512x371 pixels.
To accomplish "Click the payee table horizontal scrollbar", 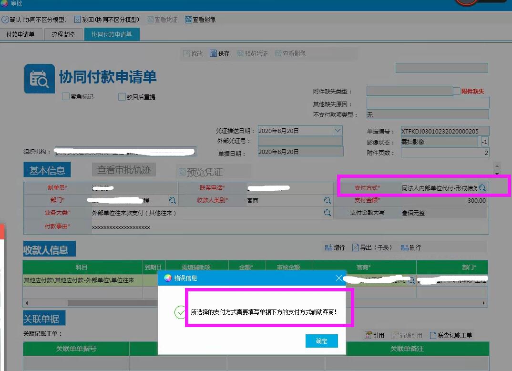I will pos(112,303).
